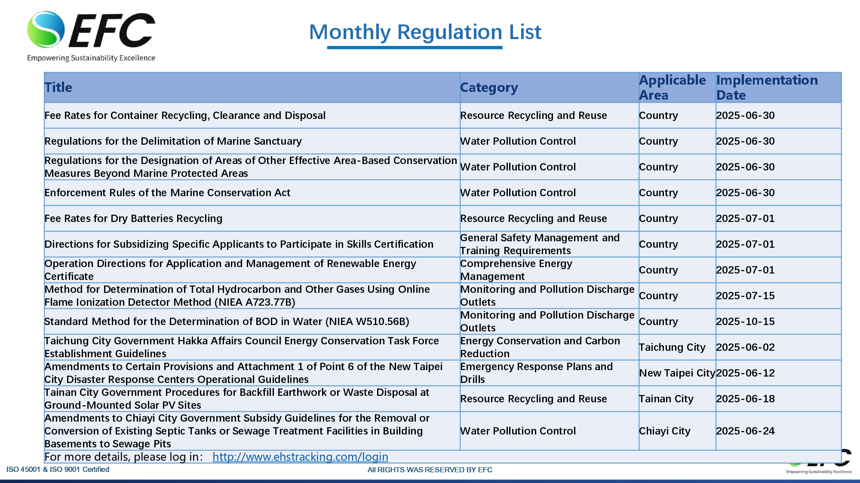860x483 pixels.
Task: Select the Taichung City Hakka Affairs Council title
Action: 242,347
